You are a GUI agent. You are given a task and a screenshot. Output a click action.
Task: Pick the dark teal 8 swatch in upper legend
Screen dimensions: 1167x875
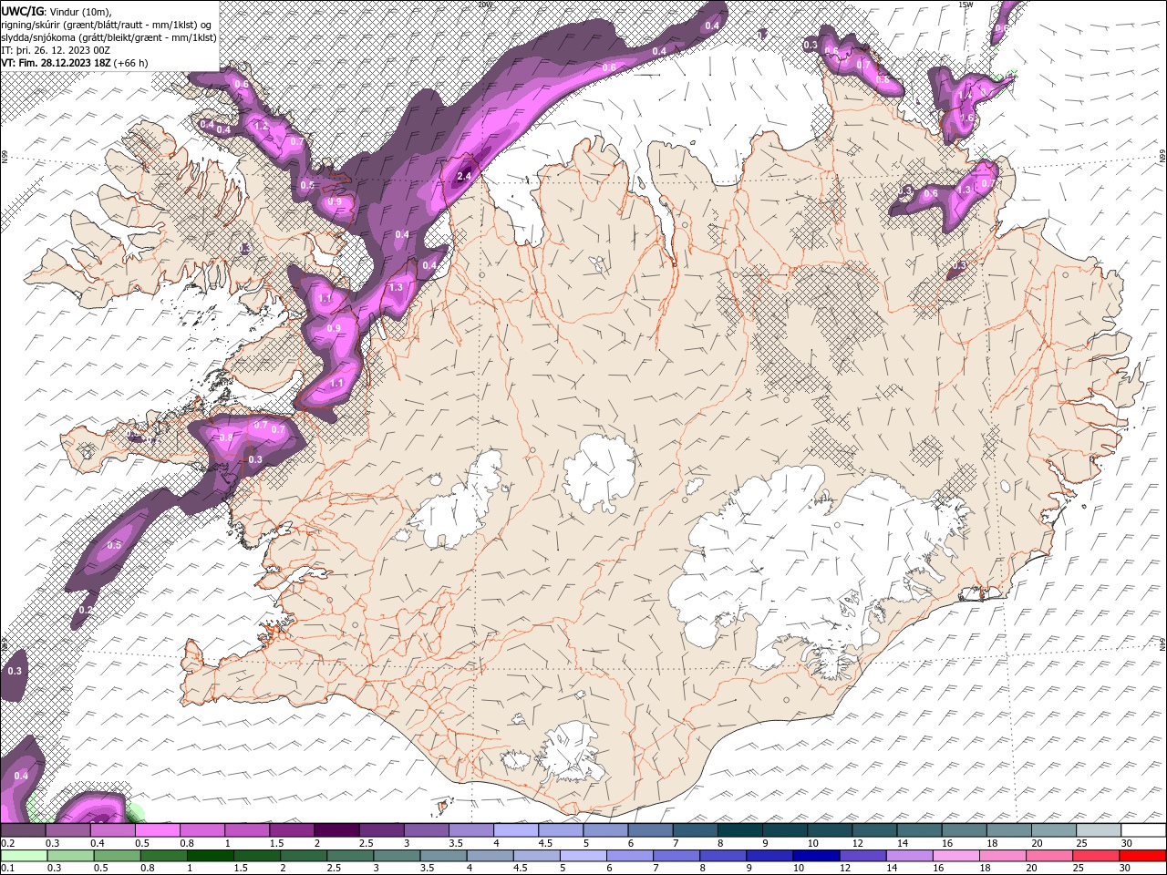pyautogui.click(x=740, y=830)
